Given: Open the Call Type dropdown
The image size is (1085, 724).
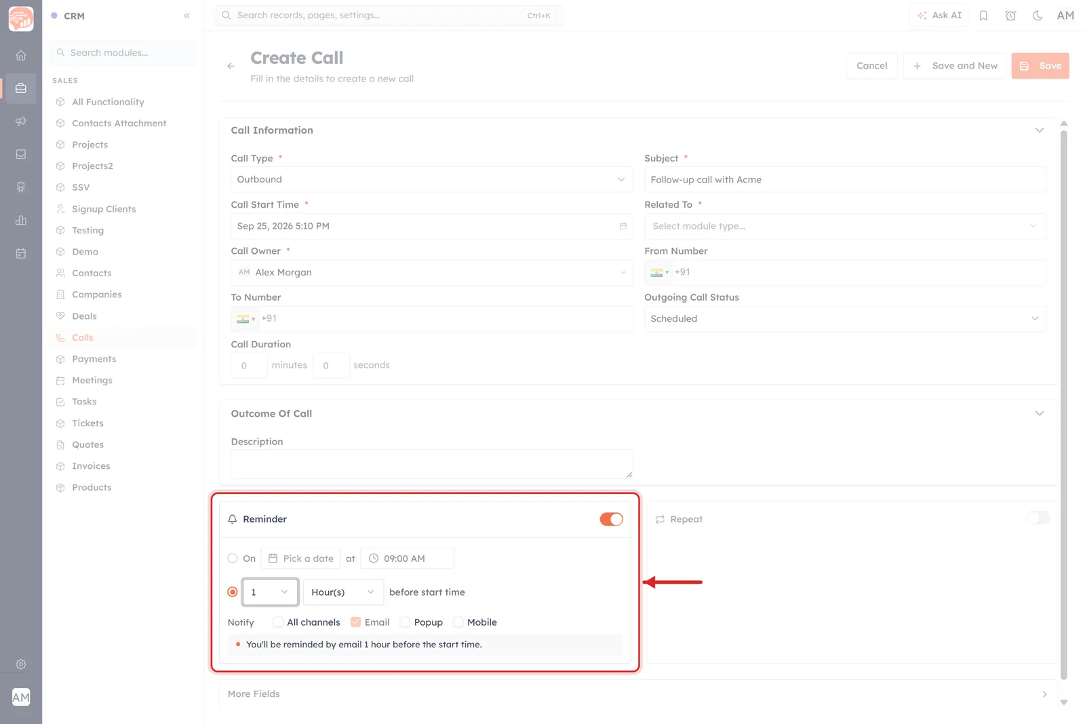Looking at the screenshot, I should click(432, 180).
